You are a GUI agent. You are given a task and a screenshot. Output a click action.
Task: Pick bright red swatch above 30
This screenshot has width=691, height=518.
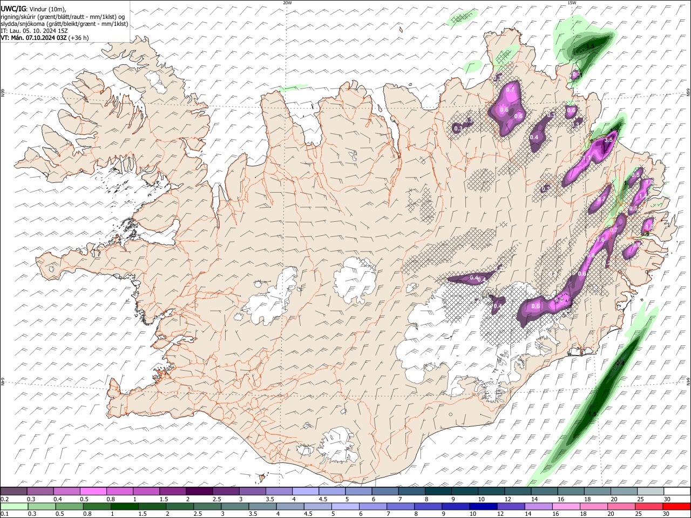click(x=676, y=506)
